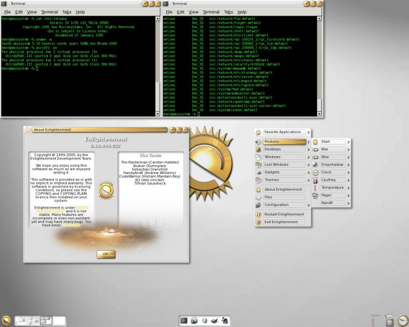This screenshot has width=409, height=327.
Task: Click the About Enlightenment window menu icon
Action: [27, 129]
